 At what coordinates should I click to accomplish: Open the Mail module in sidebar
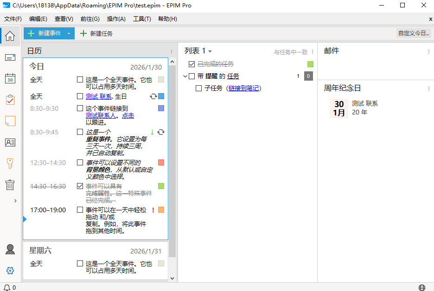(10, 57)
